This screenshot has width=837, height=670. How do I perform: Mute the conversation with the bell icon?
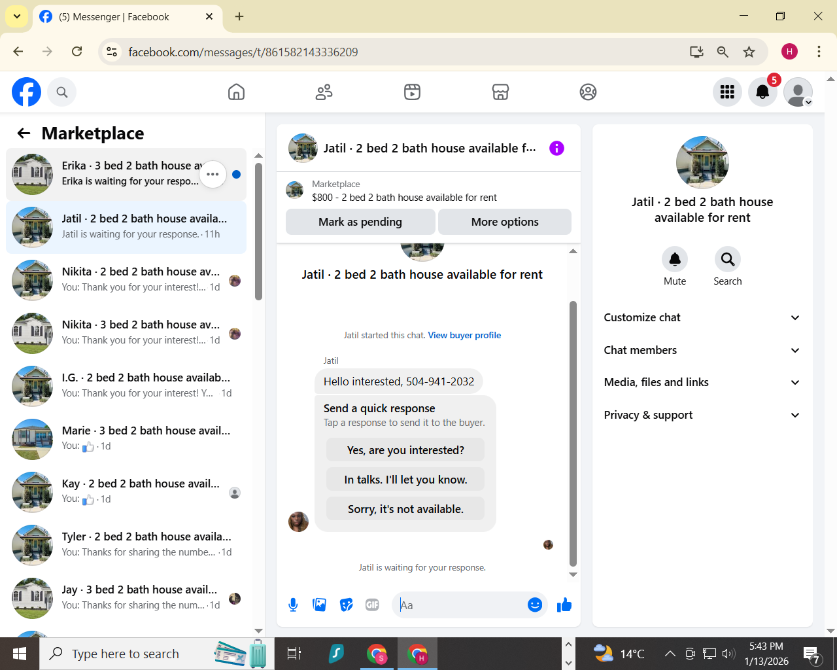coord(675,260)
